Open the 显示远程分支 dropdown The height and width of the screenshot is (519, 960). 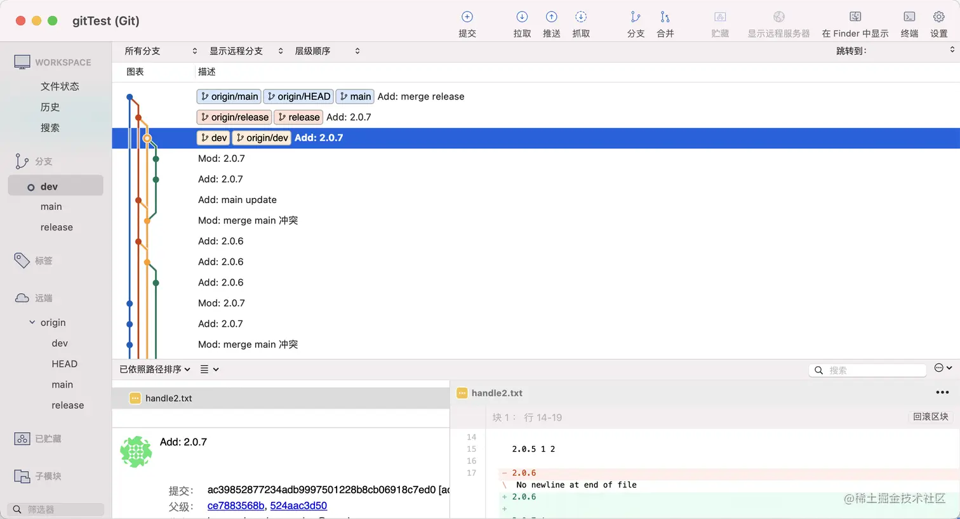click(x=246, y=51)
